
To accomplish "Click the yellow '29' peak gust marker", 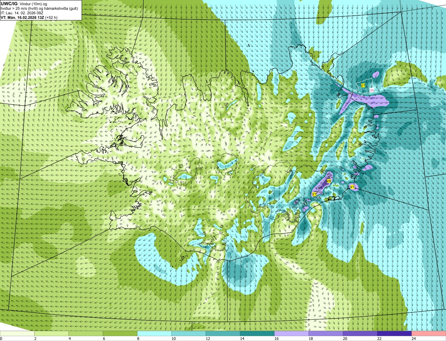I will (329, 181).
